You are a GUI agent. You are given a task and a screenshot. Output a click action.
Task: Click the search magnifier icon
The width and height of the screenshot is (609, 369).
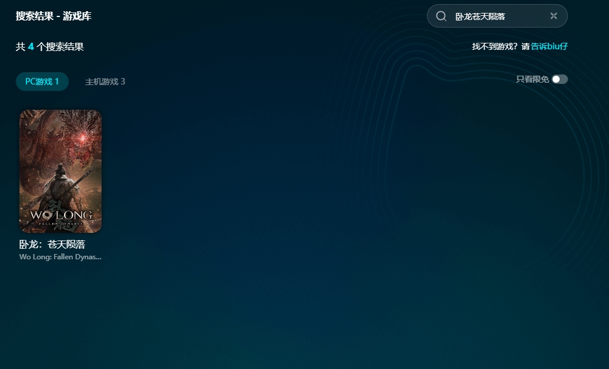(x=441, y=16)
